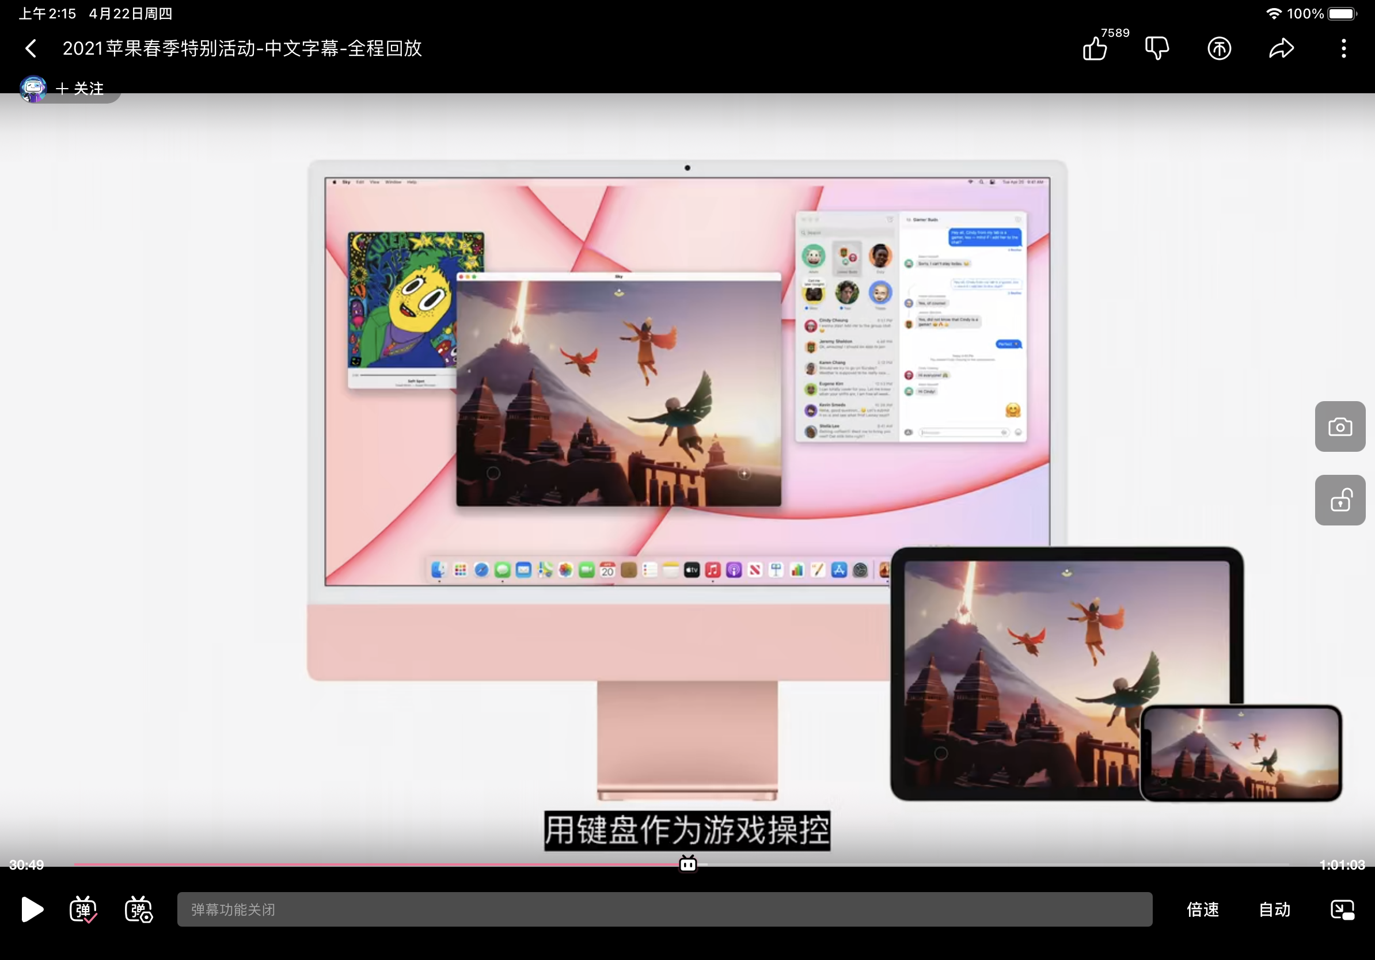The height and width of the screenshot is (960, 1375).
Task: Click the progress bar playhead marker
Action: [x=687, y=864]
